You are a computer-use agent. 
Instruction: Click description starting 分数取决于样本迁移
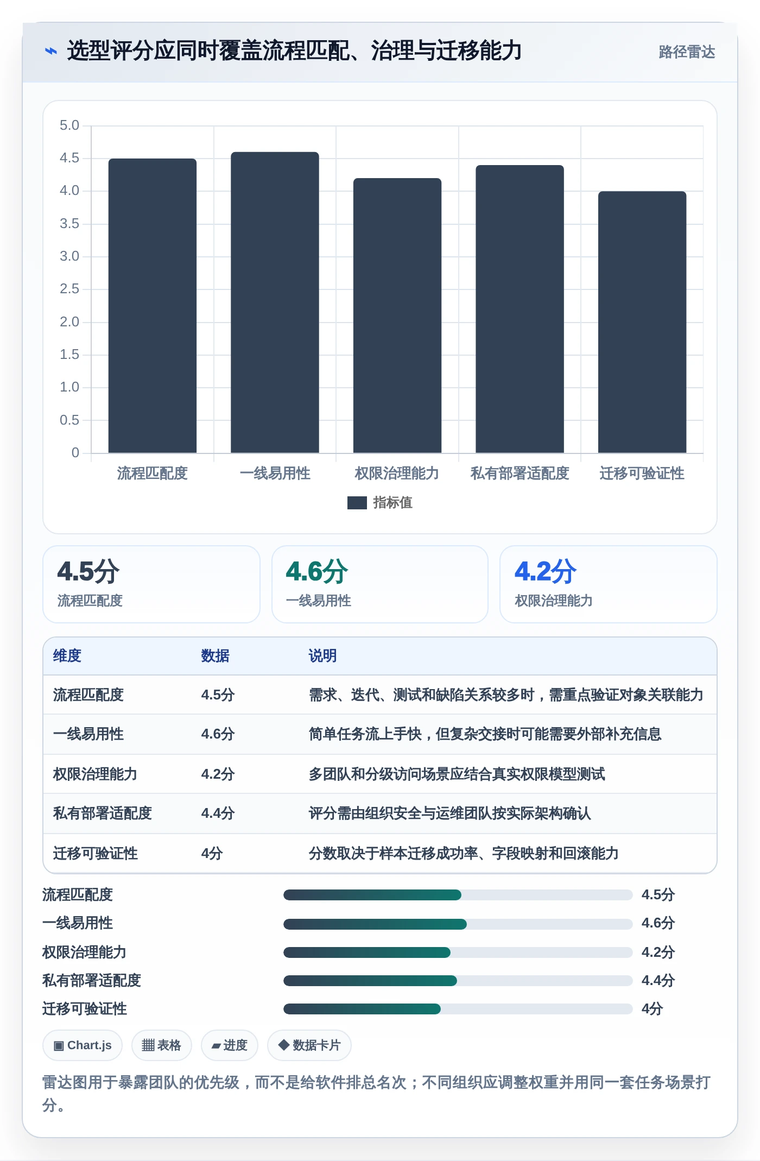coord(464,854)
